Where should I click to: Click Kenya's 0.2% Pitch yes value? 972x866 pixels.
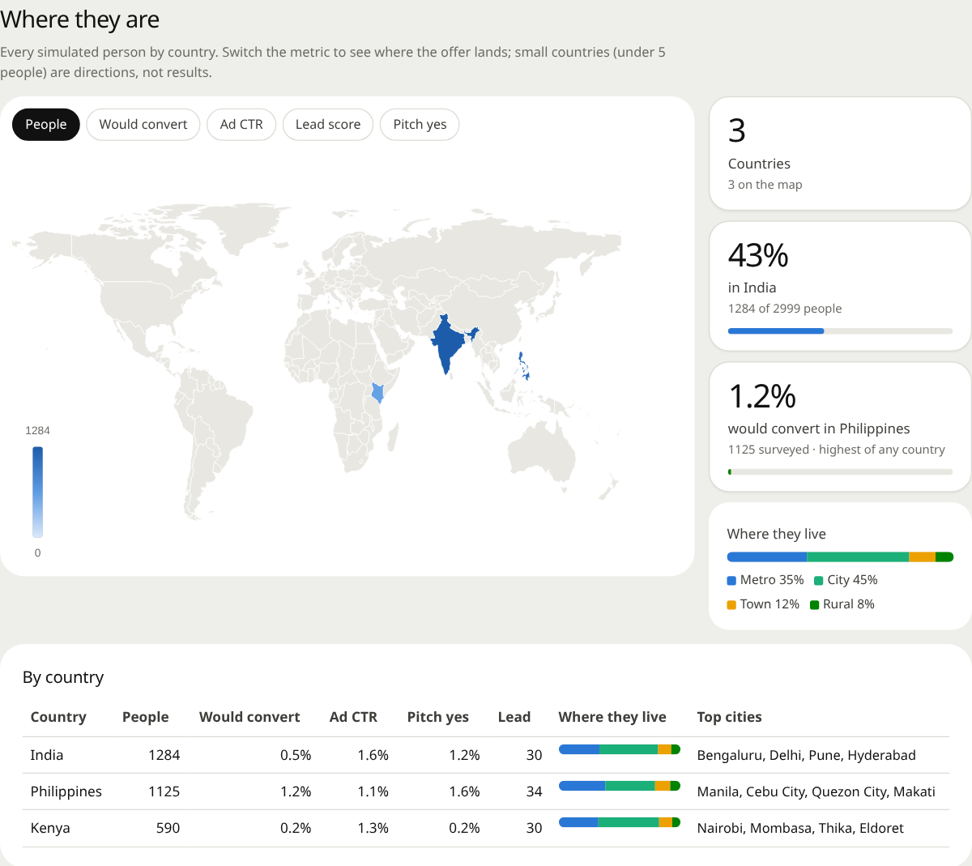tap(464, 828)
